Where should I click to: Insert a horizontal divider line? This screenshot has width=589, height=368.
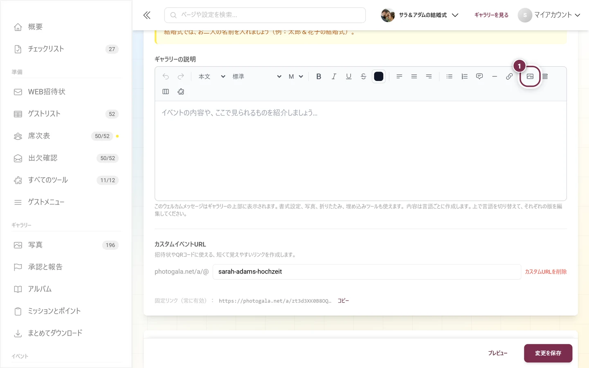(494, 76)
